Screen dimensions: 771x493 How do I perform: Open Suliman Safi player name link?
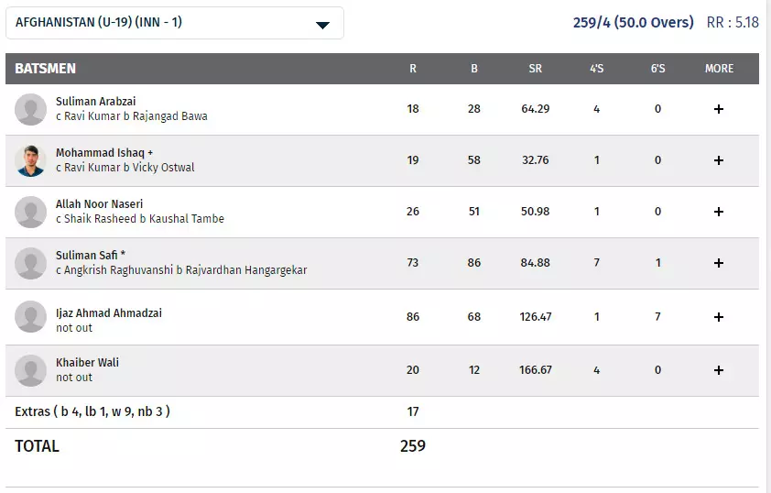click(x=91, y=256)
